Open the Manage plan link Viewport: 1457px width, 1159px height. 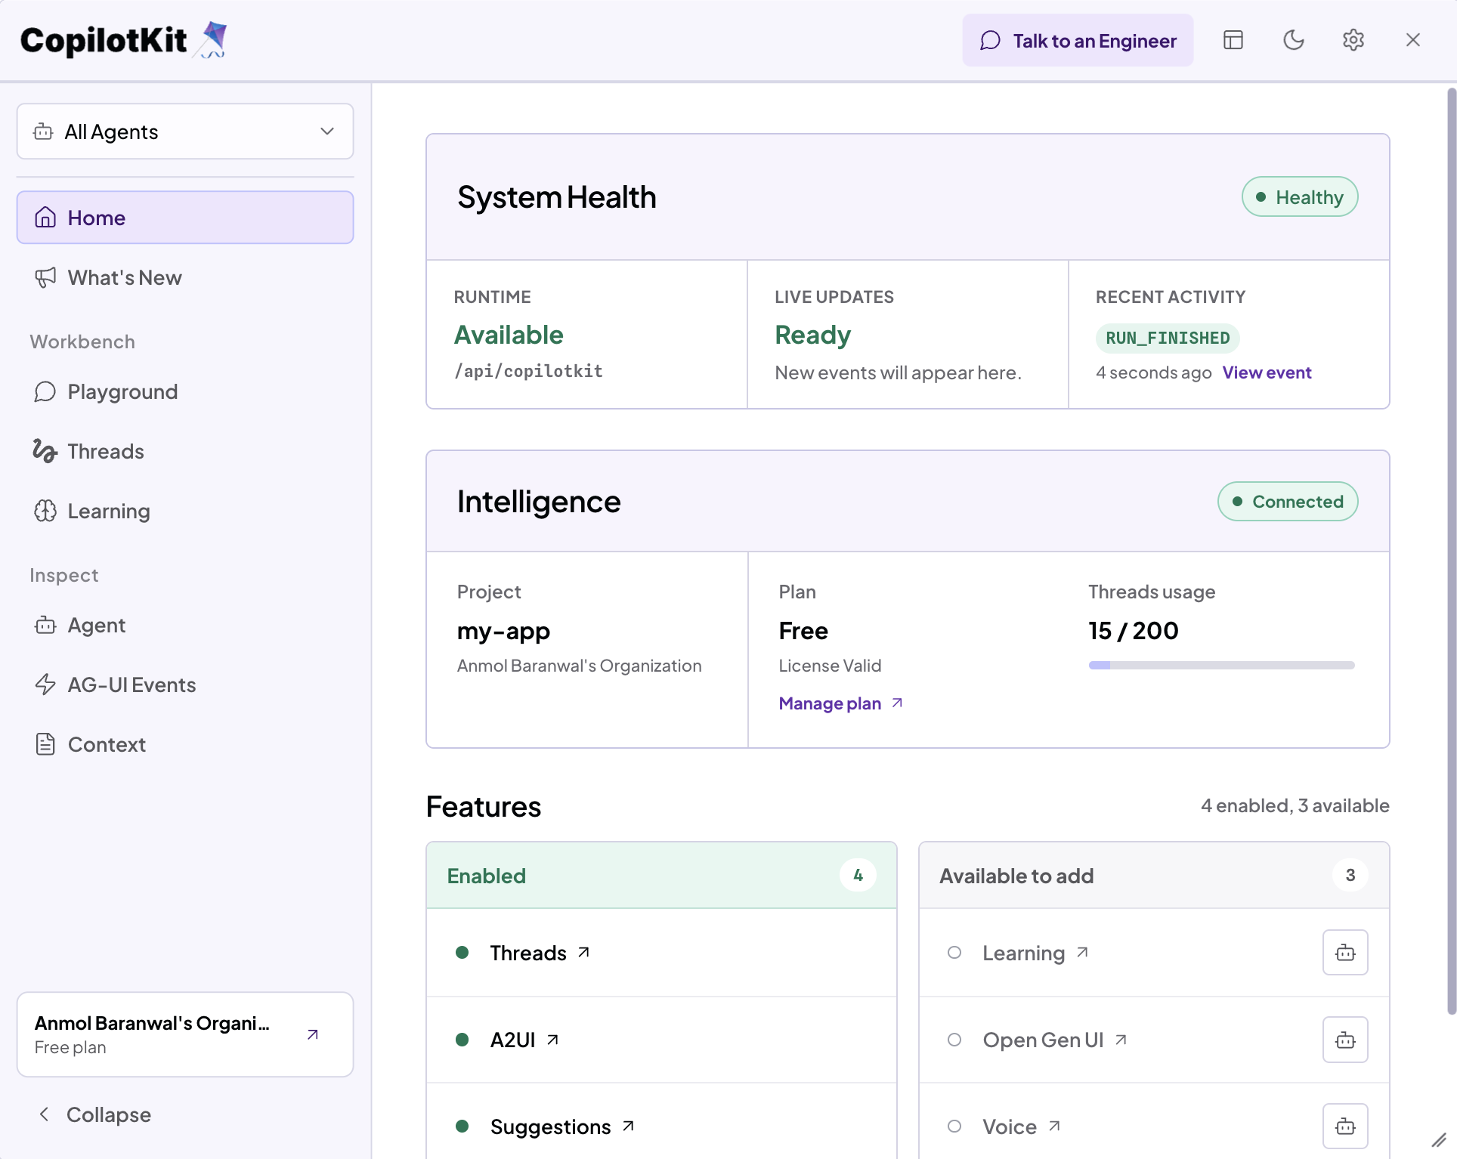841,703
